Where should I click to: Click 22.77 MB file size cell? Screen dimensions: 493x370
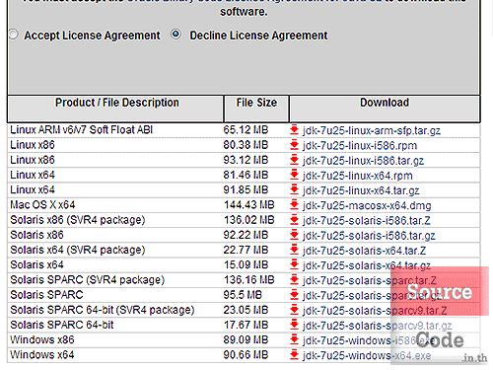click(246, 250)
